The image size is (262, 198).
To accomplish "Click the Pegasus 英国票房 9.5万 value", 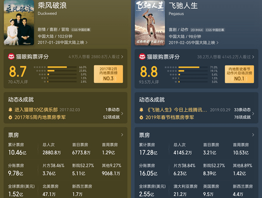I will click(208, 195).
